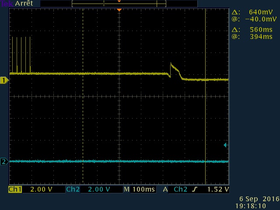This screenshot has height=210, width=280.
Task: Select the Ch1 2.00 V readout
Action: (41, 189)
